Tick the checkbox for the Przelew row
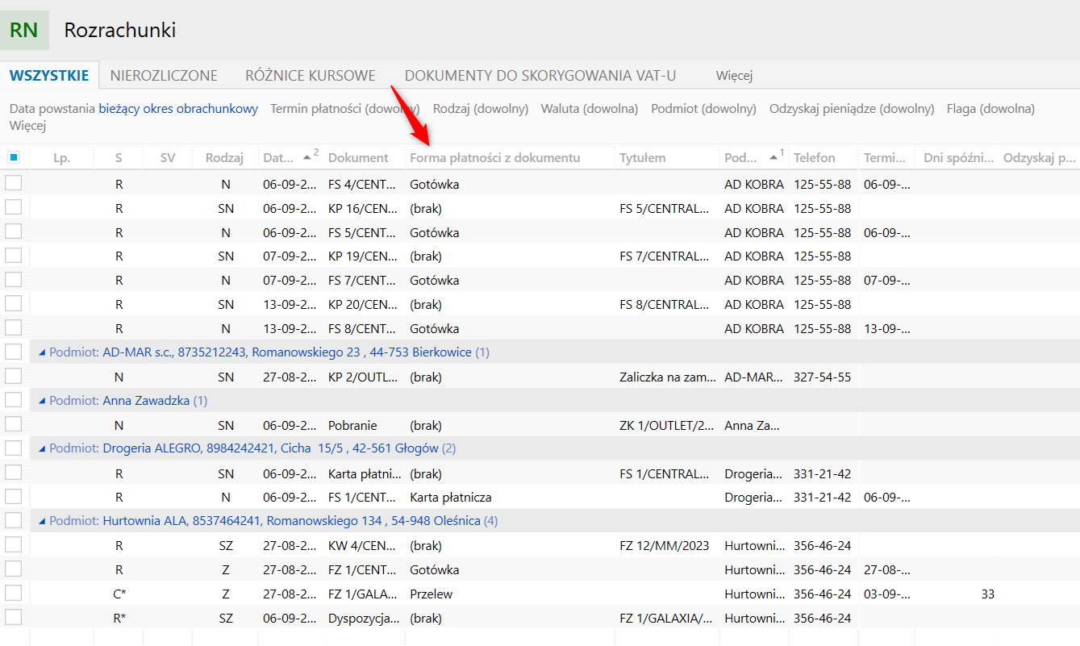This screenshot has width=1080, height=646. point(13,594)
